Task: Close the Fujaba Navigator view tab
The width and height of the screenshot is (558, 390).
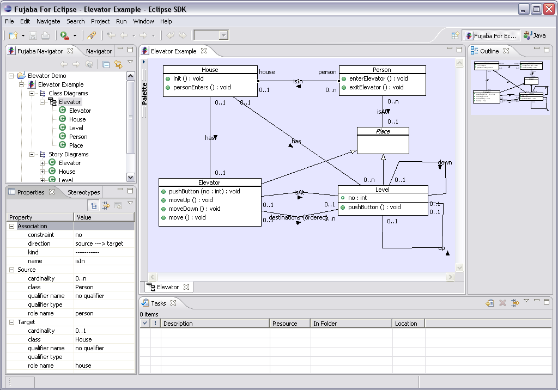Action: (x=70, y=51)
